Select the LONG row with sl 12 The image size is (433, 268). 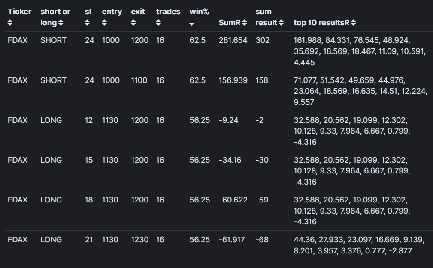pyautogui.click(x=219, y=131)
